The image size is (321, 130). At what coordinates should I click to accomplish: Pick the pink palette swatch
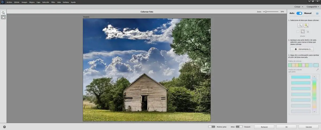304,65
